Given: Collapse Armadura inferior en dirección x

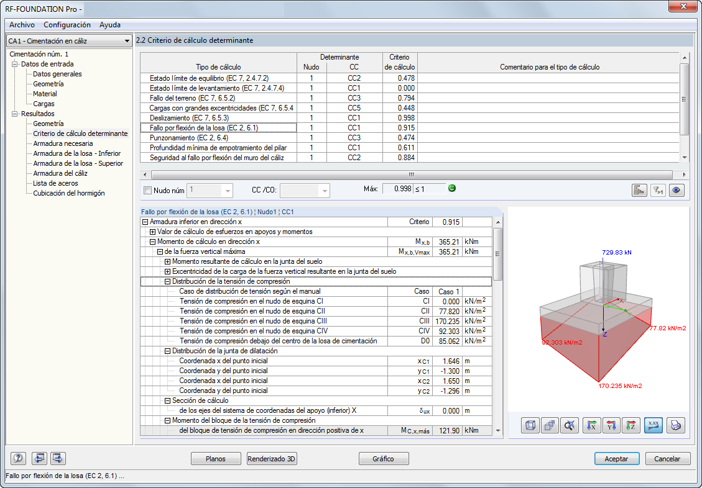Looking at the screenshot, I should 145,222.
